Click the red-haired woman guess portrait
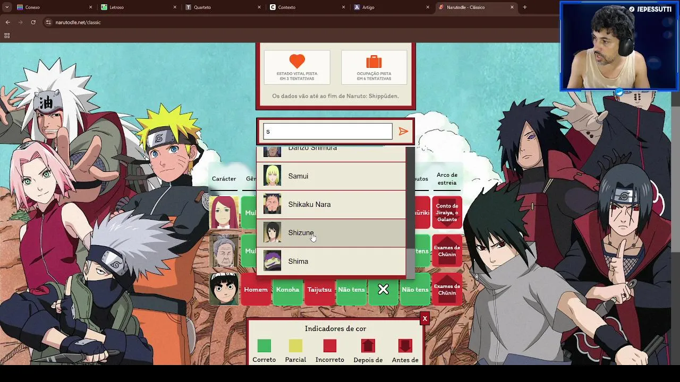 [224, 213]
